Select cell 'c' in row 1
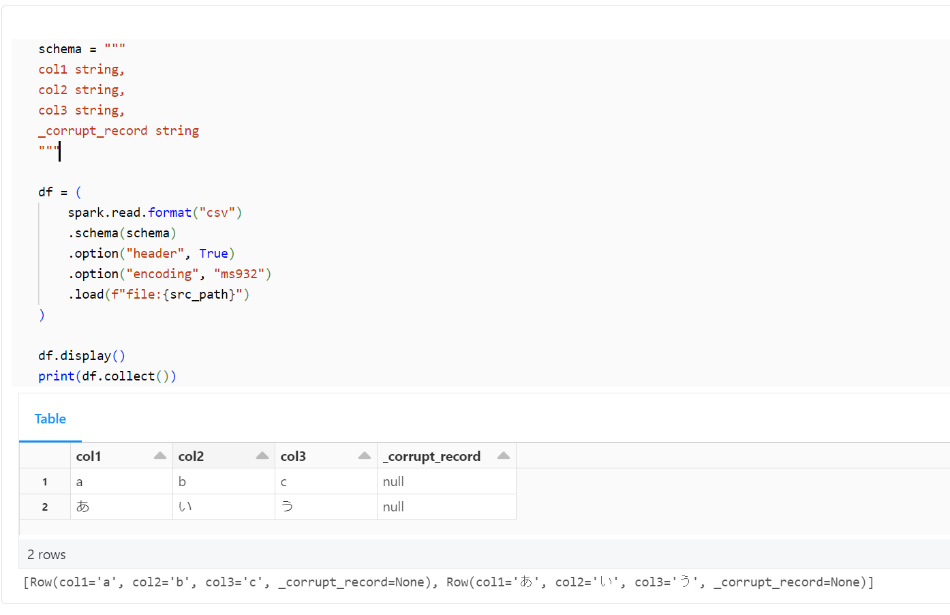950x615 pixels. [x=326, y=481]
